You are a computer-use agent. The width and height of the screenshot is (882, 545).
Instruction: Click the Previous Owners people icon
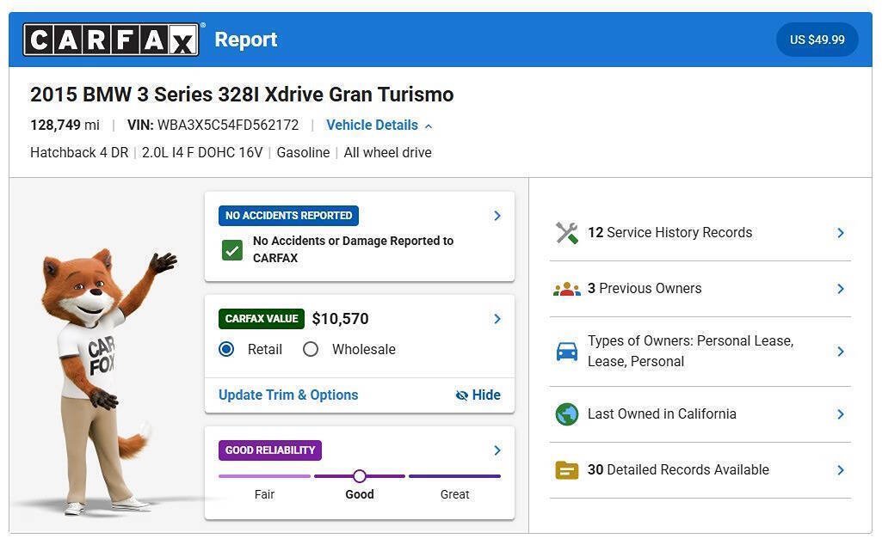[566, 289]
